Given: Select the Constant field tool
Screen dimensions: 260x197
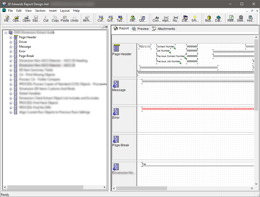Looking at the screenshot, I should point(156,18).
